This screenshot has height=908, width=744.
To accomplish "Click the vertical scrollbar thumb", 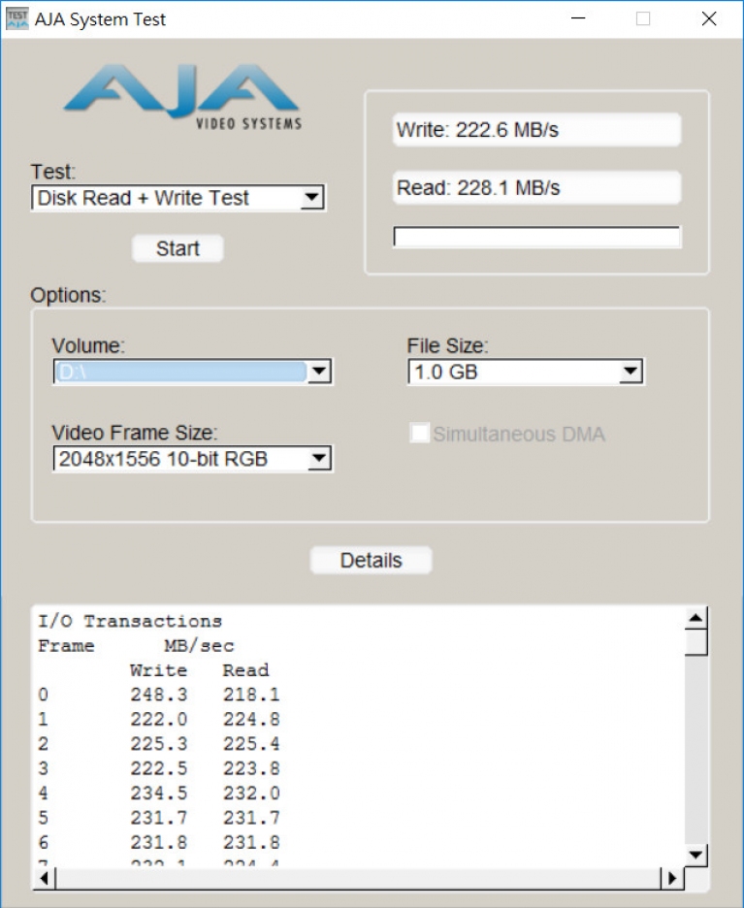I will [695, 642].
